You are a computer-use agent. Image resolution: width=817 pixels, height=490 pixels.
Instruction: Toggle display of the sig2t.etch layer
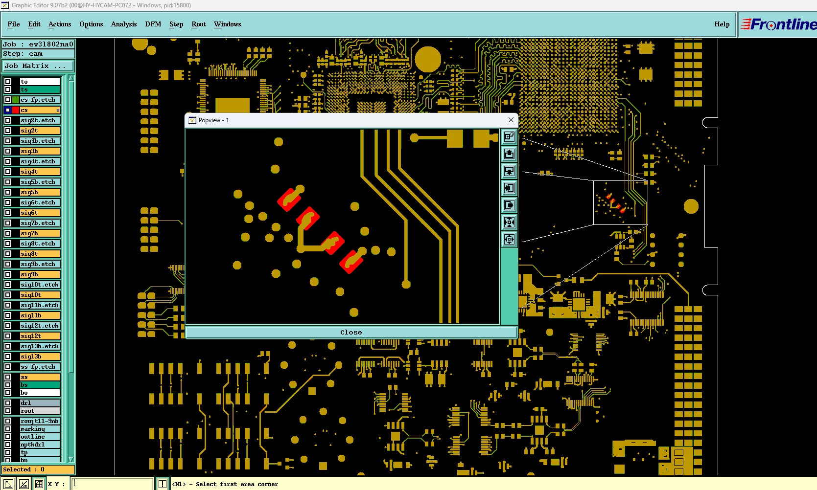coord(8,120)
